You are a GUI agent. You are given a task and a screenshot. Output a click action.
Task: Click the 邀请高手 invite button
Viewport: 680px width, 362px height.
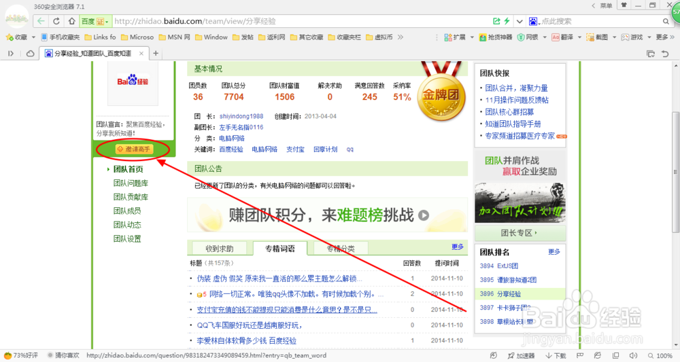tap(133, 149)
